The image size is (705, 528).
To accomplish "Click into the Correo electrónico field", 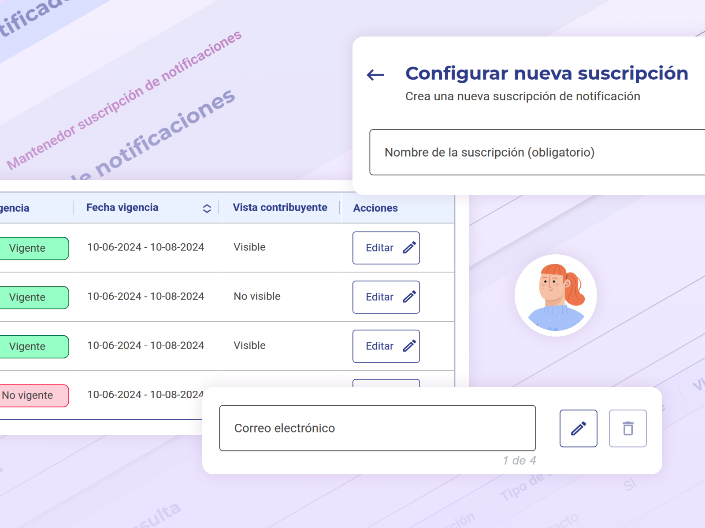I will [377, 428].
